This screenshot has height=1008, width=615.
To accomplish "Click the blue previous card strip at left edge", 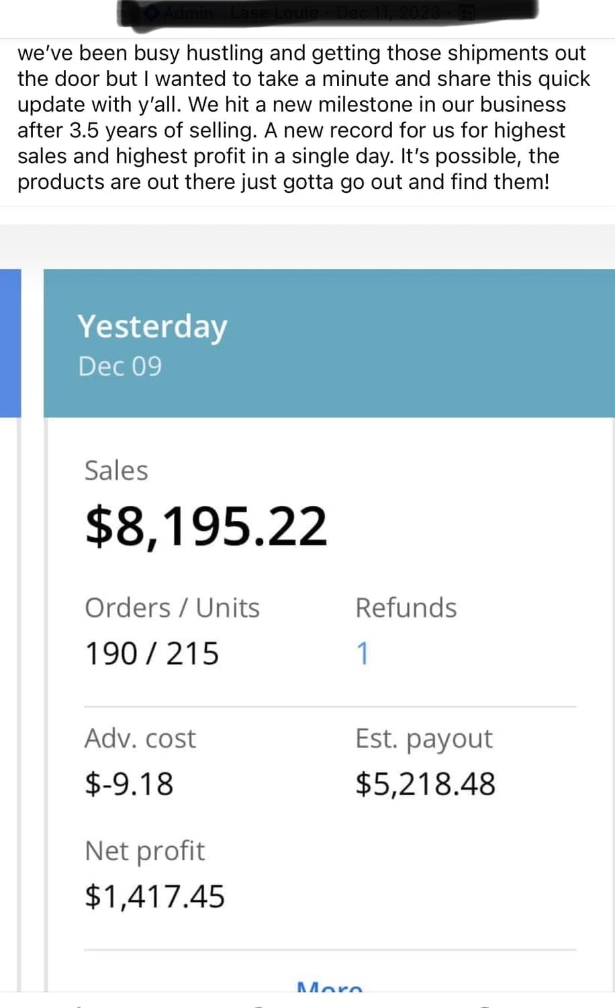I will coord(10,343).
